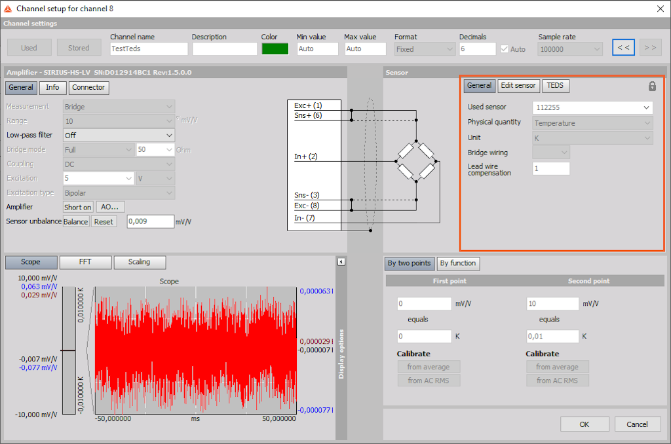
Task: Click the second point K value field
Action: coord(552,336)
